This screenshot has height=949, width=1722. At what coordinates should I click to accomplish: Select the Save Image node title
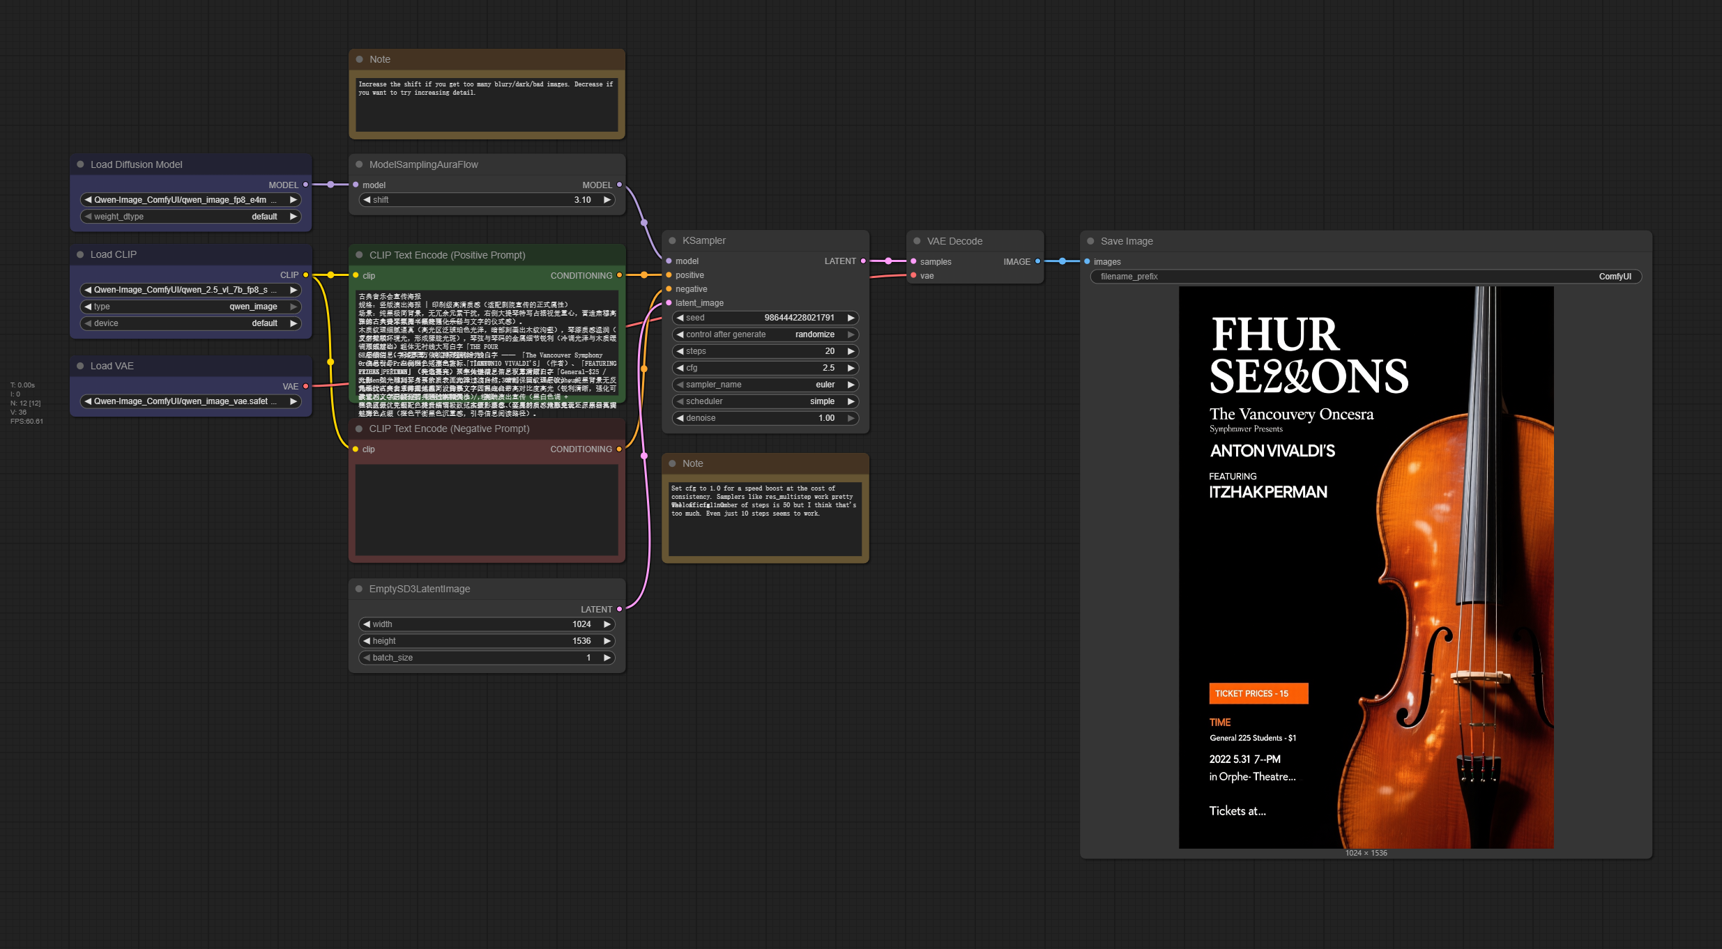click(x=1127, y=241)
